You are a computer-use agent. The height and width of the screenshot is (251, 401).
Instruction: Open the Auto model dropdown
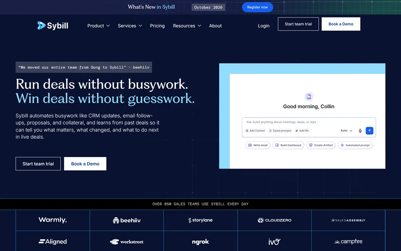pyautogui.click(x=347, y=131)
